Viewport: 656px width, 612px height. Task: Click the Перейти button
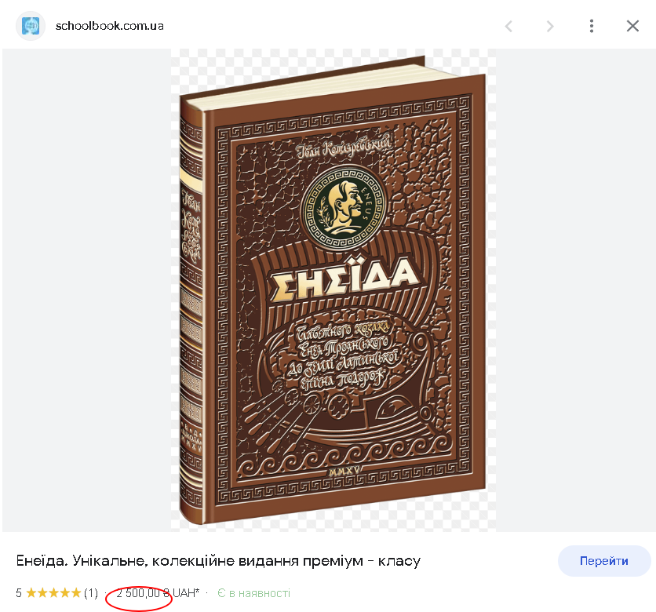click(604, 560)
